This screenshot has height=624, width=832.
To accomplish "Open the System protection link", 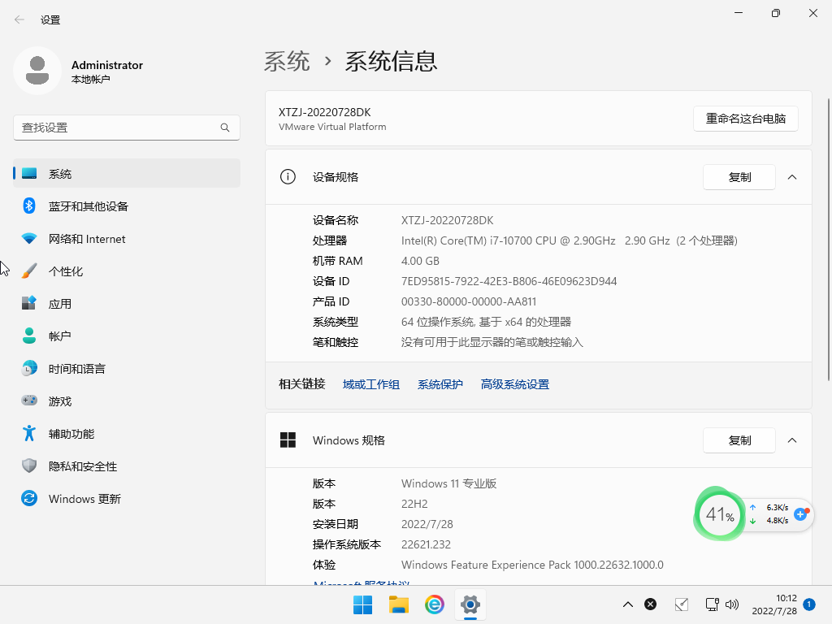I will (x=440, y=384).
